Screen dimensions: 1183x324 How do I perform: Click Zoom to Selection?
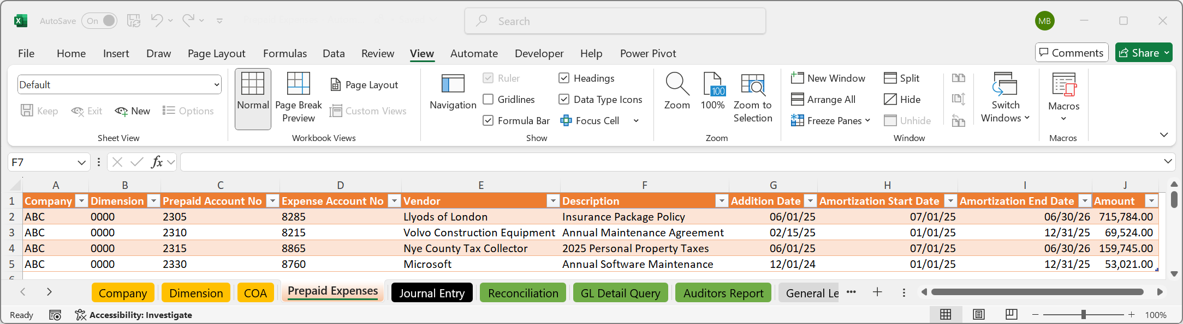coord(752,98)
